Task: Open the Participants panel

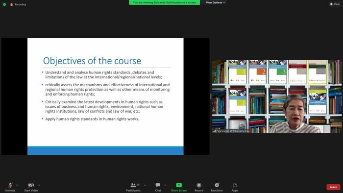Action: pyautogui.click(x=133, y=187)
